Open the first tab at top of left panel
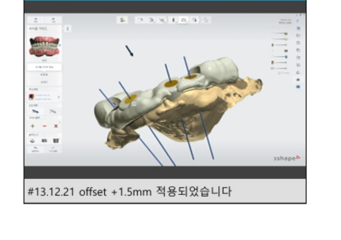341x240 pixels. tap(36, 20)
